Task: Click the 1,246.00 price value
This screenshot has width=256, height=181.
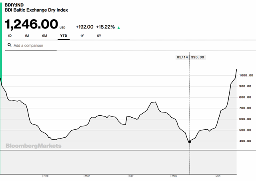Action: [31, 24]
